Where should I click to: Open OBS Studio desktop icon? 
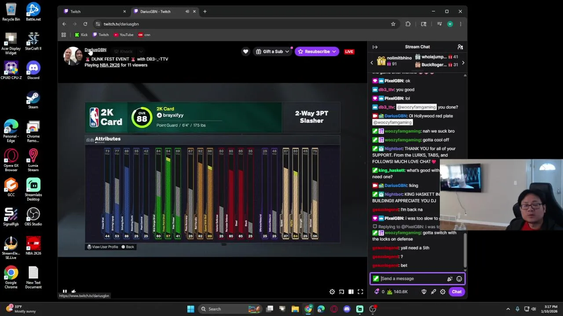pyautogui.click(x=33, y=217)
